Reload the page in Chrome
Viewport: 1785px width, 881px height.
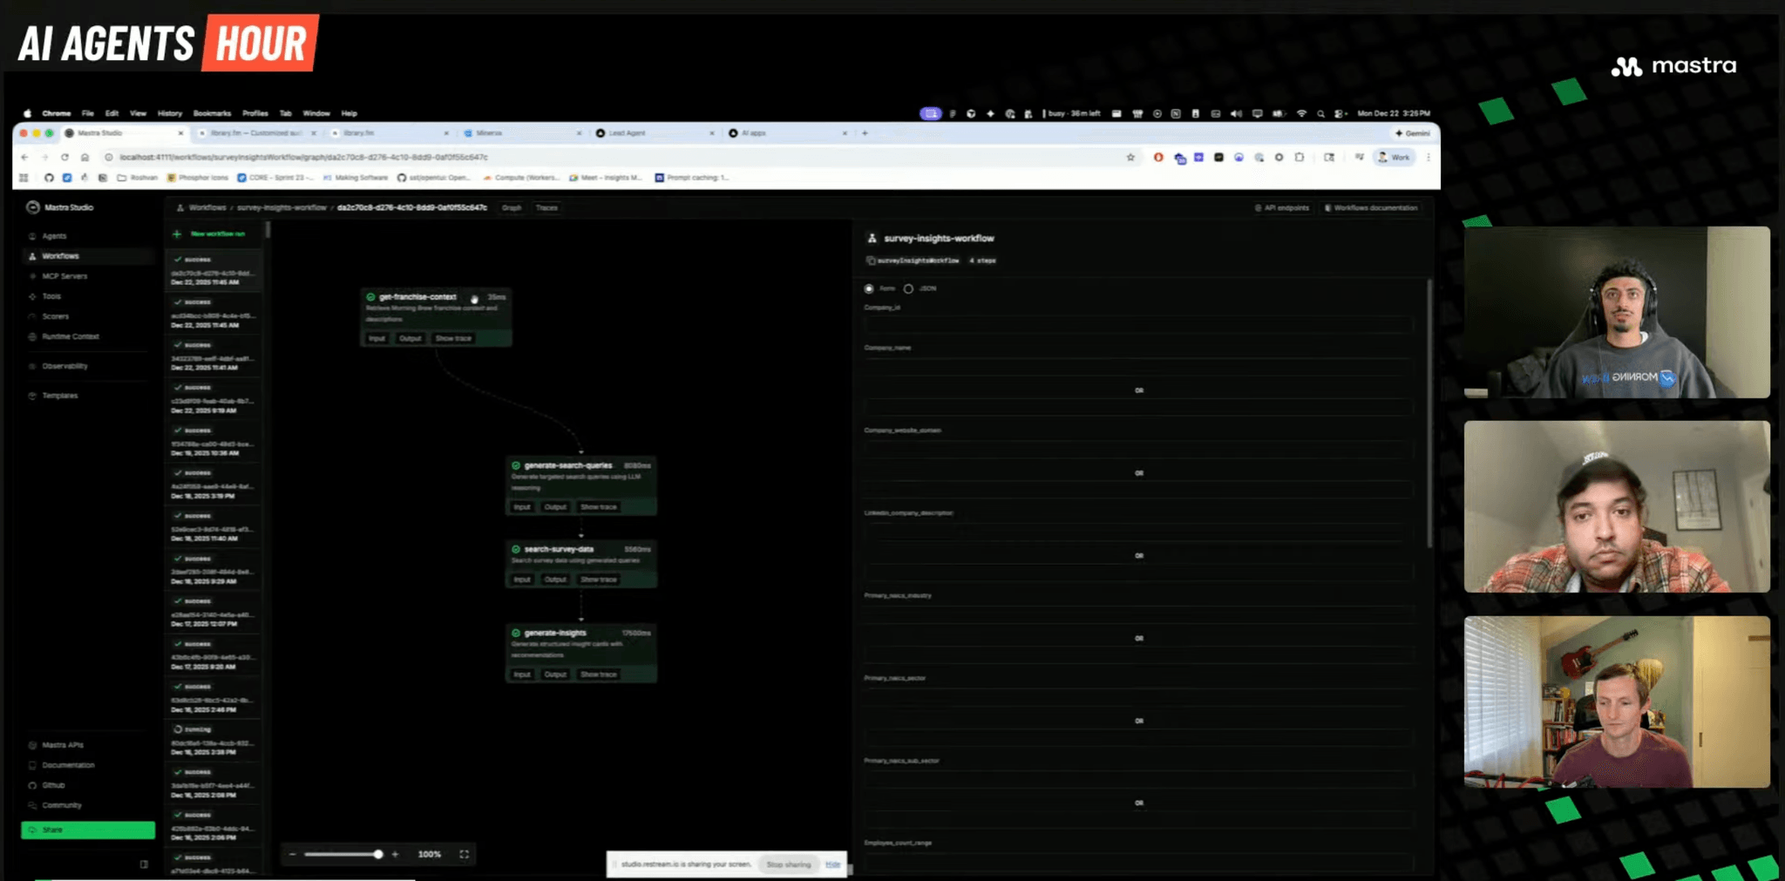tap(64, 158)
